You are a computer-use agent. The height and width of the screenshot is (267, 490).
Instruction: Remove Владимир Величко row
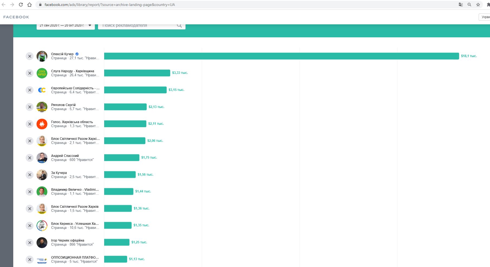coord(30,192)
